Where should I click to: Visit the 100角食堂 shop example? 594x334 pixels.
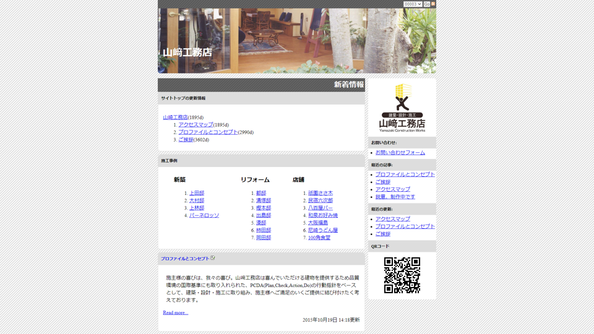319,238
